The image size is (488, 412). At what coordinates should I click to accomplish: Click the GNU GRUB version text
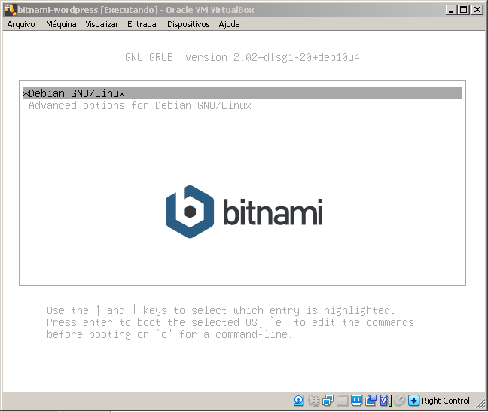(242, 57)
